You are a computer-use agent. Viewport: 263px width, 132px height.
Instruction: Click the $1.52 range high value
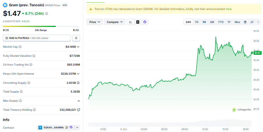coord(76,30)
